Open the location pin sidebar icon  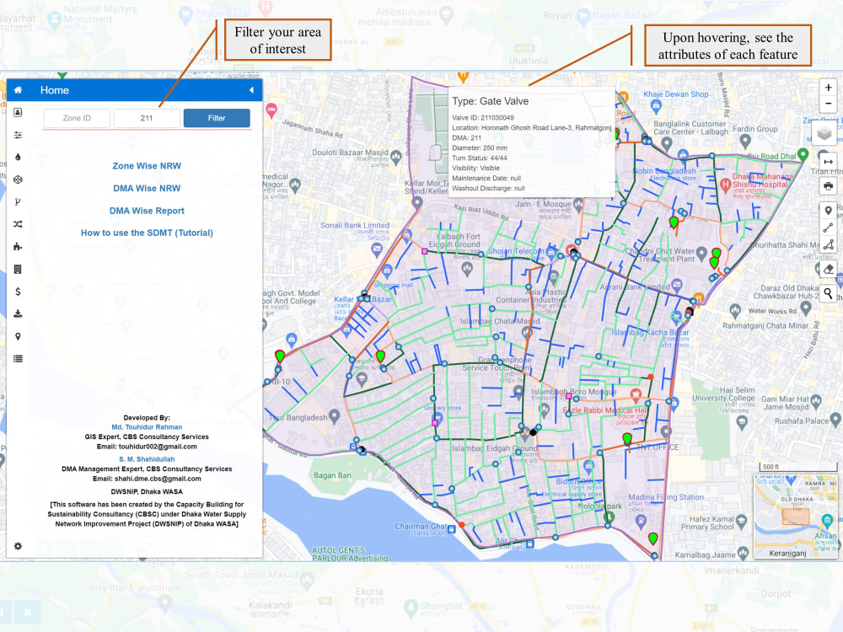pyautogui.click(x=18, y=336)
